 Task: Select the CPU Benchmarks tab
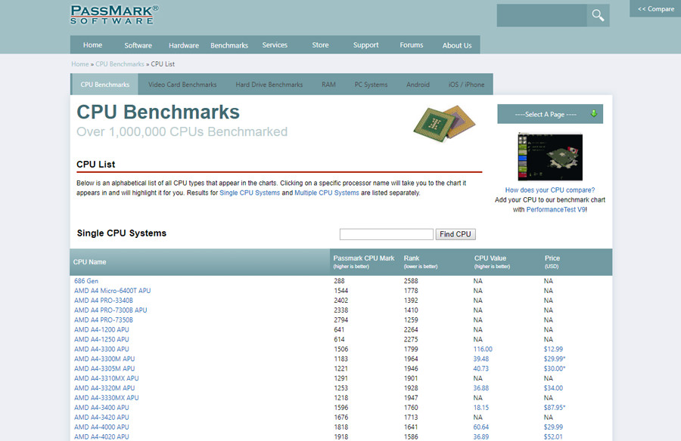coord(104,85)
